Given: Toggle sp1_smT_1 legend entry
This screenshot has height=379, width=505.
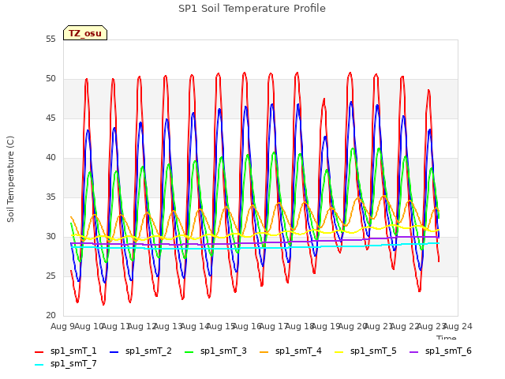Looking at the screenshot, I should tap(65, 351).
